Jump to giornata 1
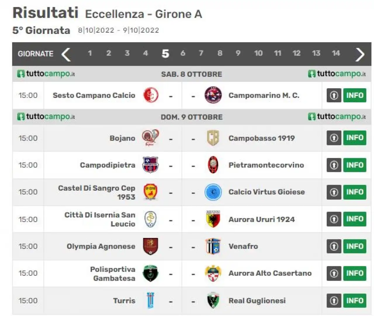Viewport: 374px width, 316px height. 90,53
